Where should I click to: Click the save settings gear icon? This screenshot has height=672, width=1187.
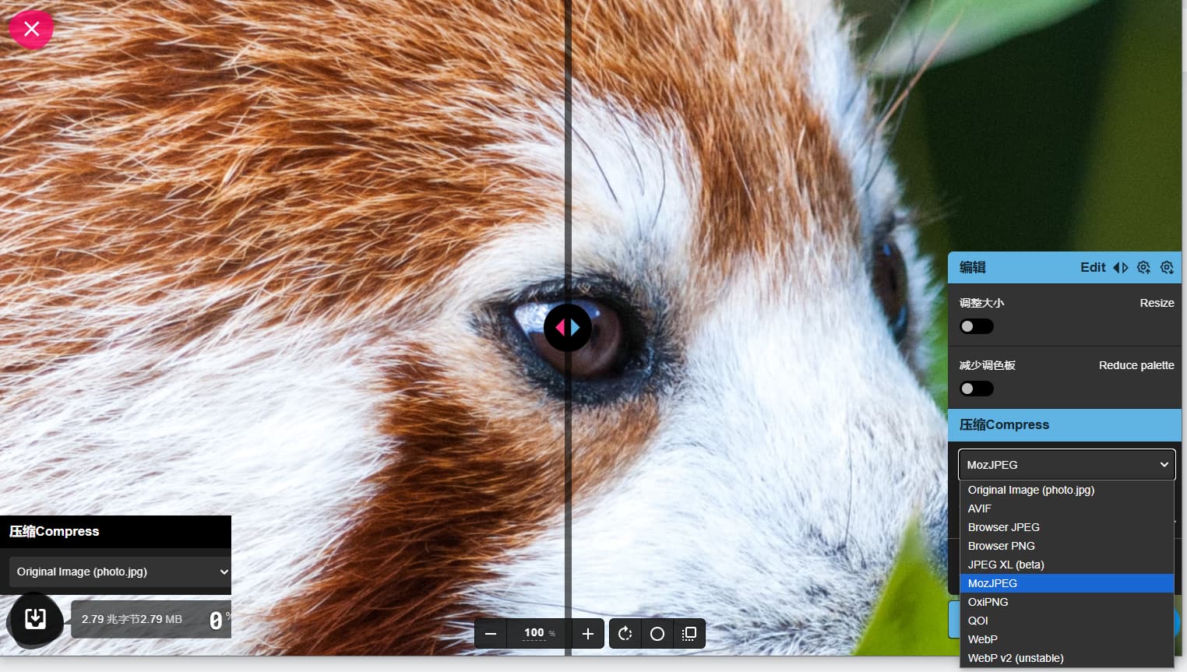pos(1143,267)
